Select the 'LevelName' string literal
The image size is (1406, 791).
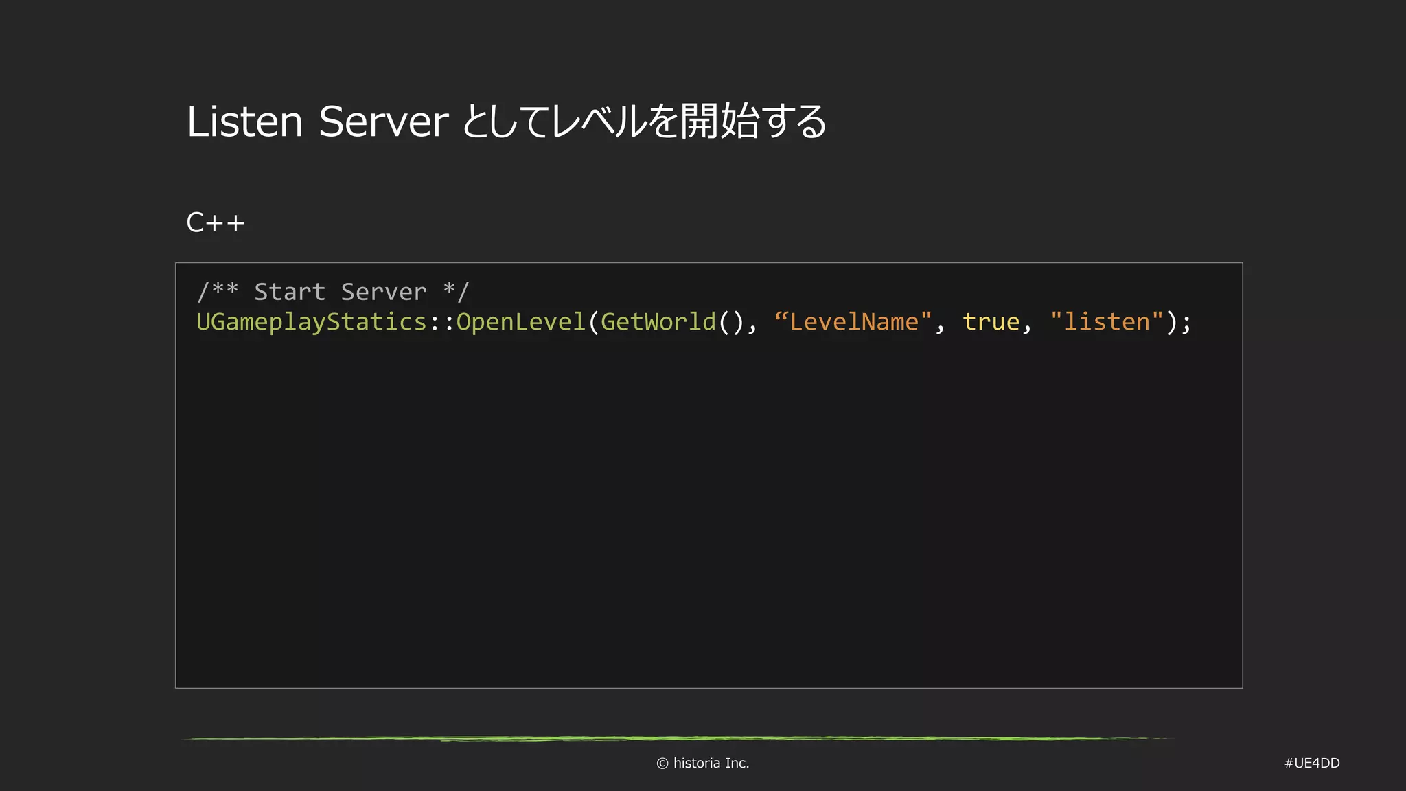(x=853, y=321)
